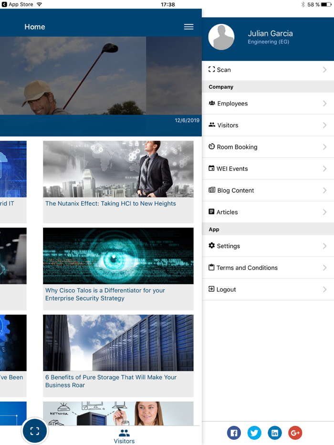Open the Nutanix Effect article title

point(111,204)
